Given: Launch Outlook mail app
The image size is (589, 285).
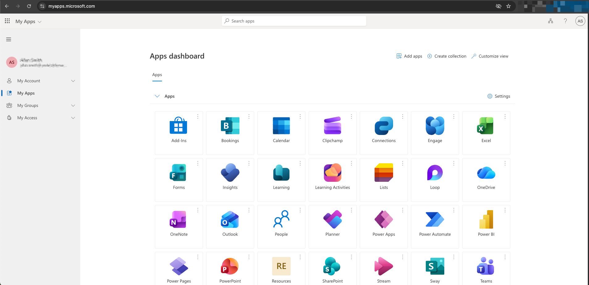Looking at the screenshot, I should [230, 226].
